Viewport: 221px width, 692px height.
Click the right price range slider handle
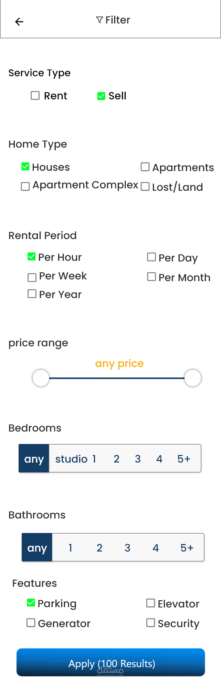click(193, 378)
